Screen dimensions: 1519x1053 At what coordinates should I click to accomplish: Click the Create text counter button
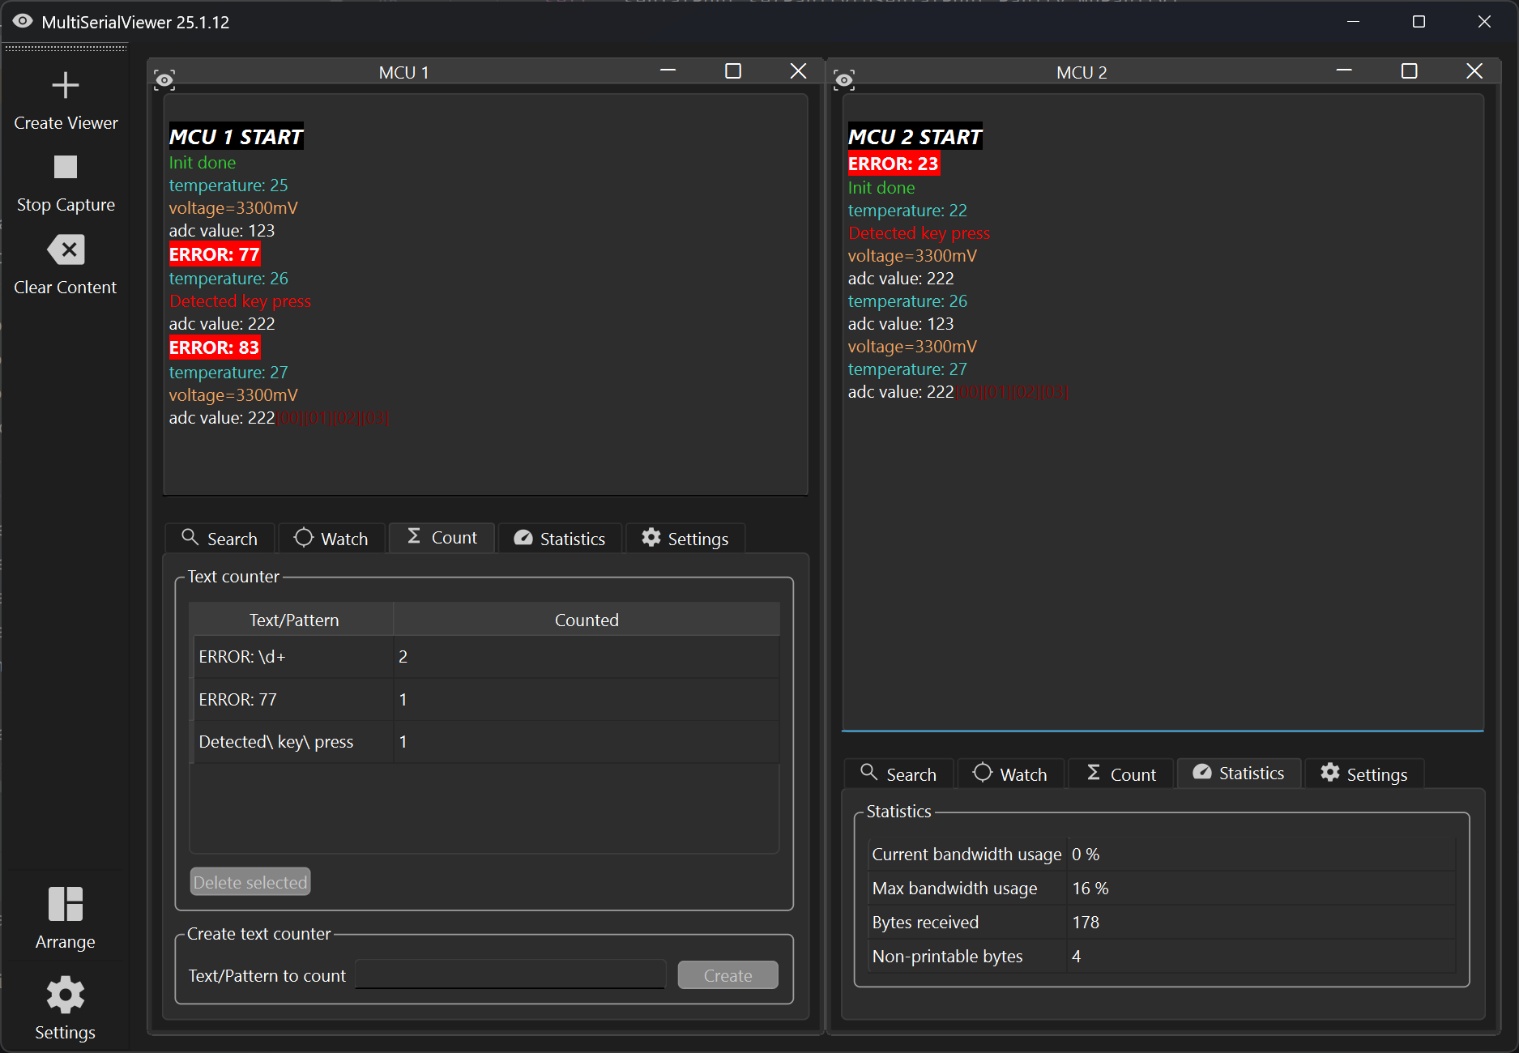coord(727,975)
